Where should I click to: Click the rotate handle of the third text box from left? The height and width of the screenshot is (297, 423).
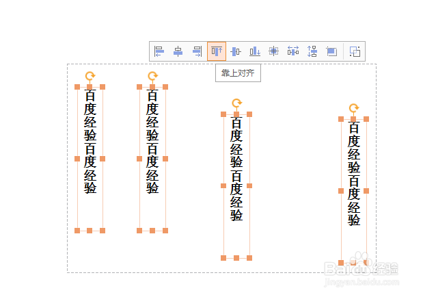coord(237,103)
